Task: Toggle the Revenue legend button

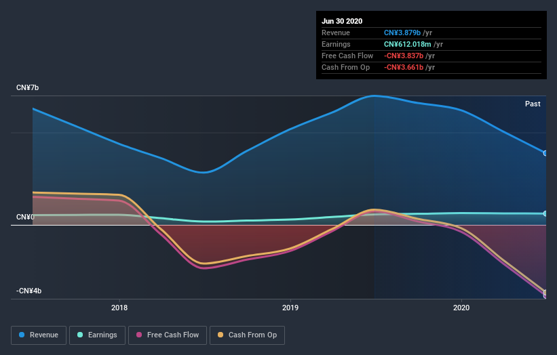Action: 39,335
